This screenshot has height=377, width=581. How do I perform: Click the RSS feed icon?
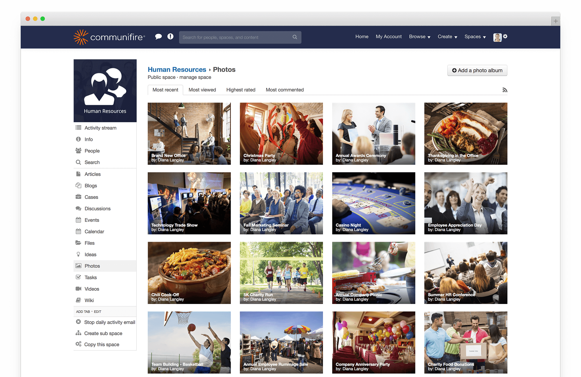tap(505, 90)
